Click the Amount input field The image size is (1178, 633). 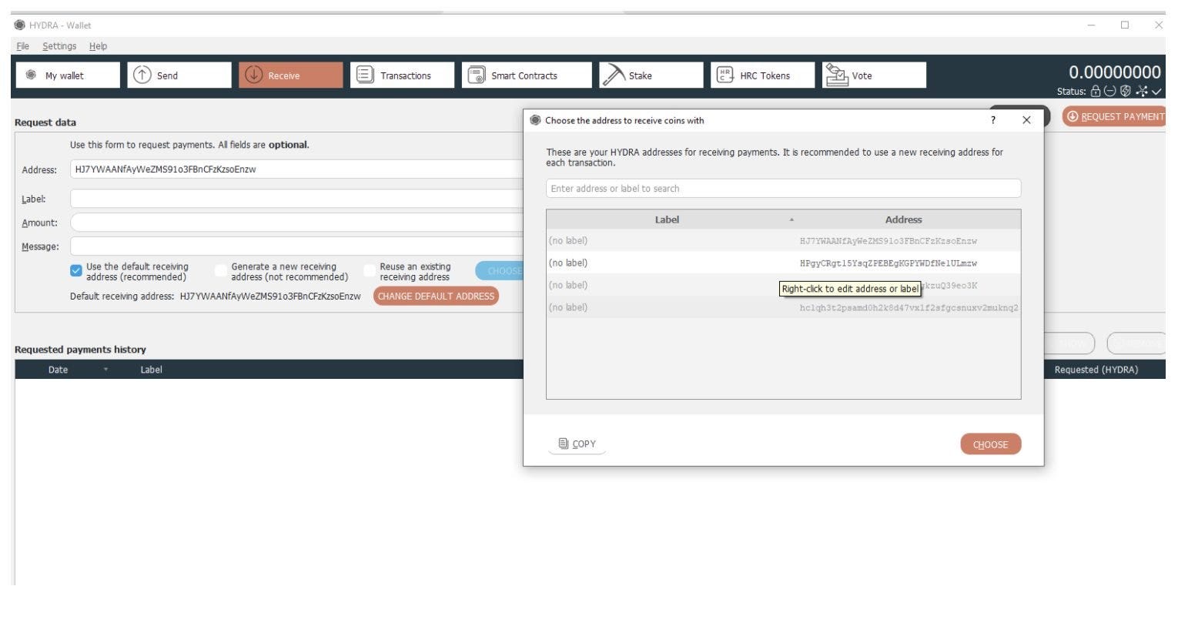coord(296,223)
